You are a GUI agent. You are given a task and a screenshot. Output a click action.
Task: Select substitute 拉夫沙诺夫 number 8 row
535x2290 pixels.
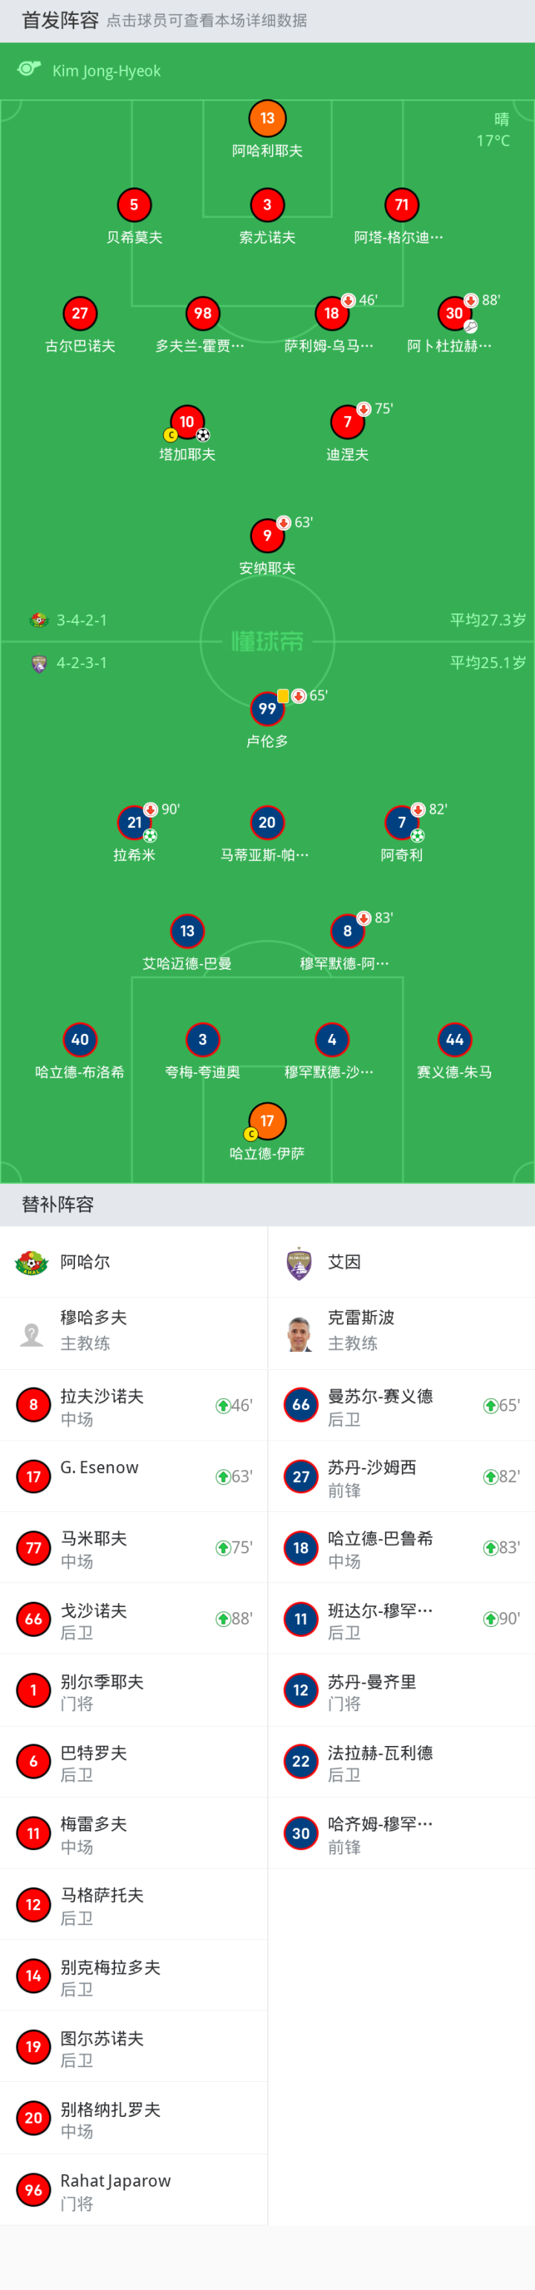click(x=133, y=1406)
